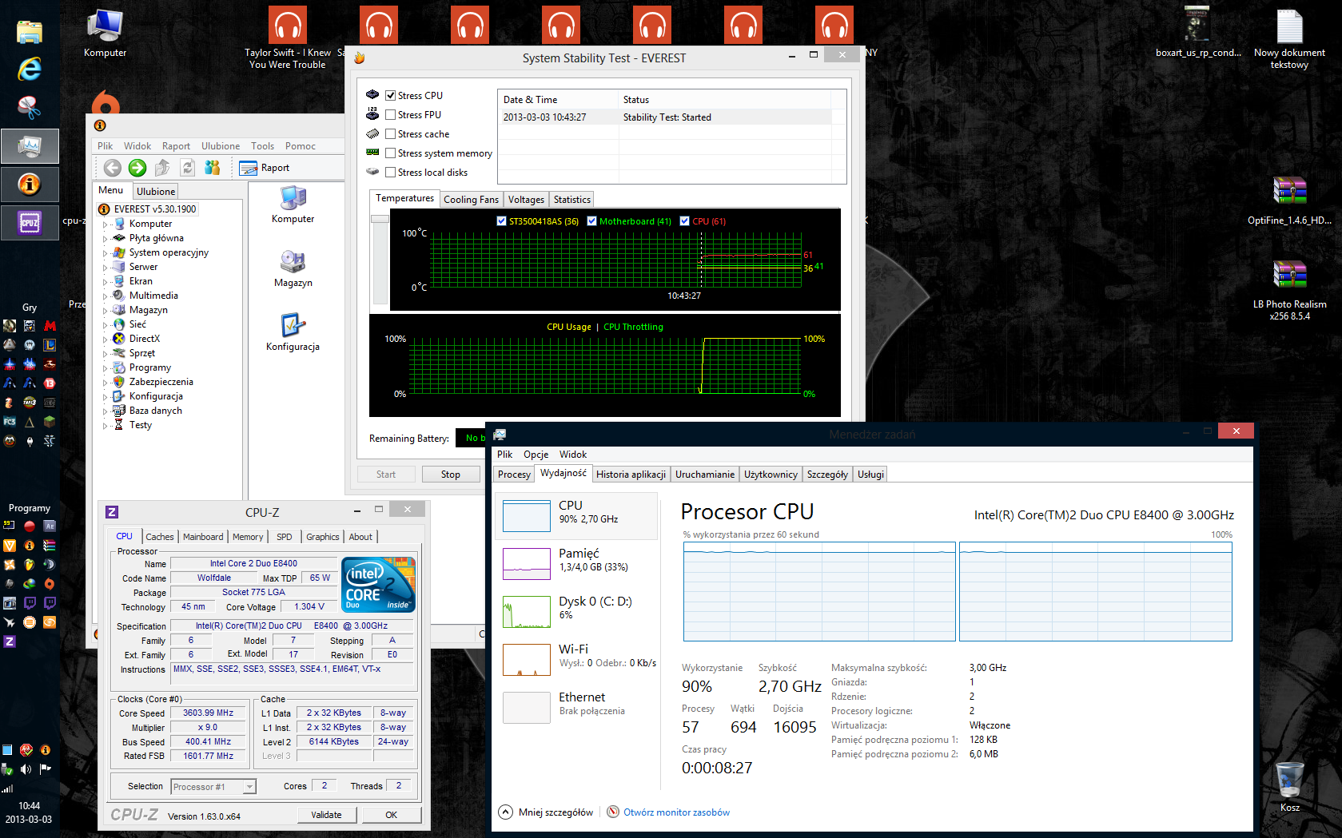Enable Stress local disks checkbox
Image resolution: width=1342 pixels, height=838 pixels.
click(x=391, y=172)
